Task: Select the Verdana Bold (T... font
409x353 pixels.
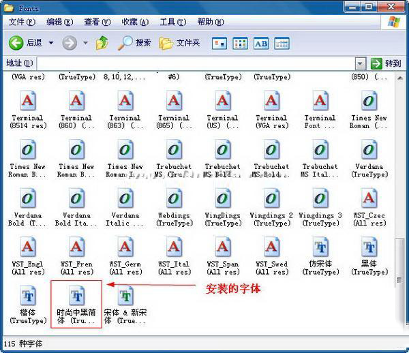Action: tap(28, 208)
